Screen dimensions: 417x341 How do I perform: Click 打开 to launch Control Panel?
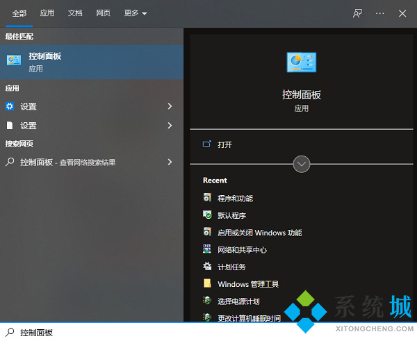tap(224, 144)
